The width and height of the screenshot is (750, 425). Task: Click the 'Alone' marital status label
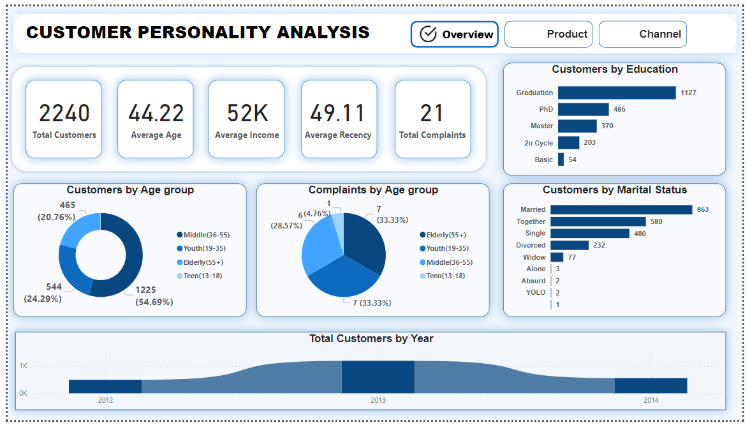tap(536, 269)
